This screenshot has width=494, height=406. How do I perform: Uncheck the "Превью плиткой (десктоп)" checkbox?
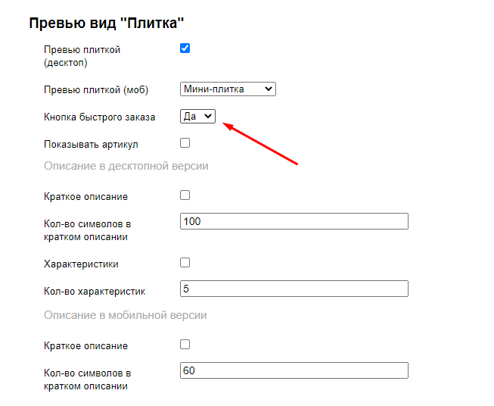[x=185, y=48]
